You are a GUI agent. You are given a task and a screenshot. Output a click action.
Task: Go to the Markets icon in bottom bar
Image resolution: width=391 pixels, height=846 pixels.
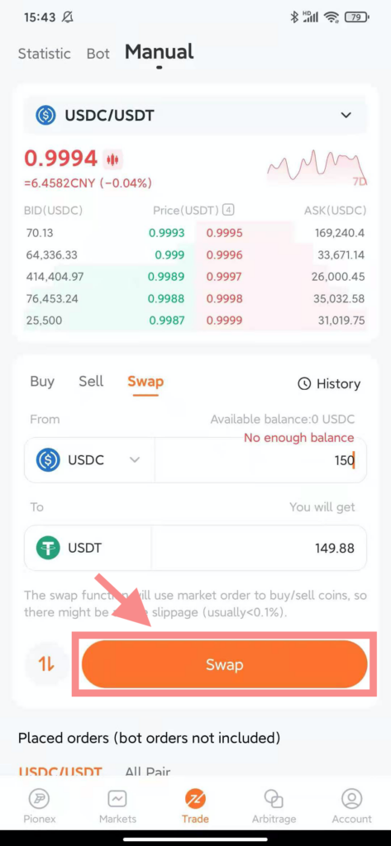117,799
